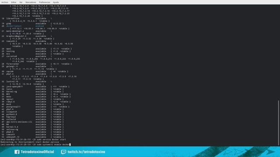
Task: Click the BCC package name
Action: coord(8,94)
